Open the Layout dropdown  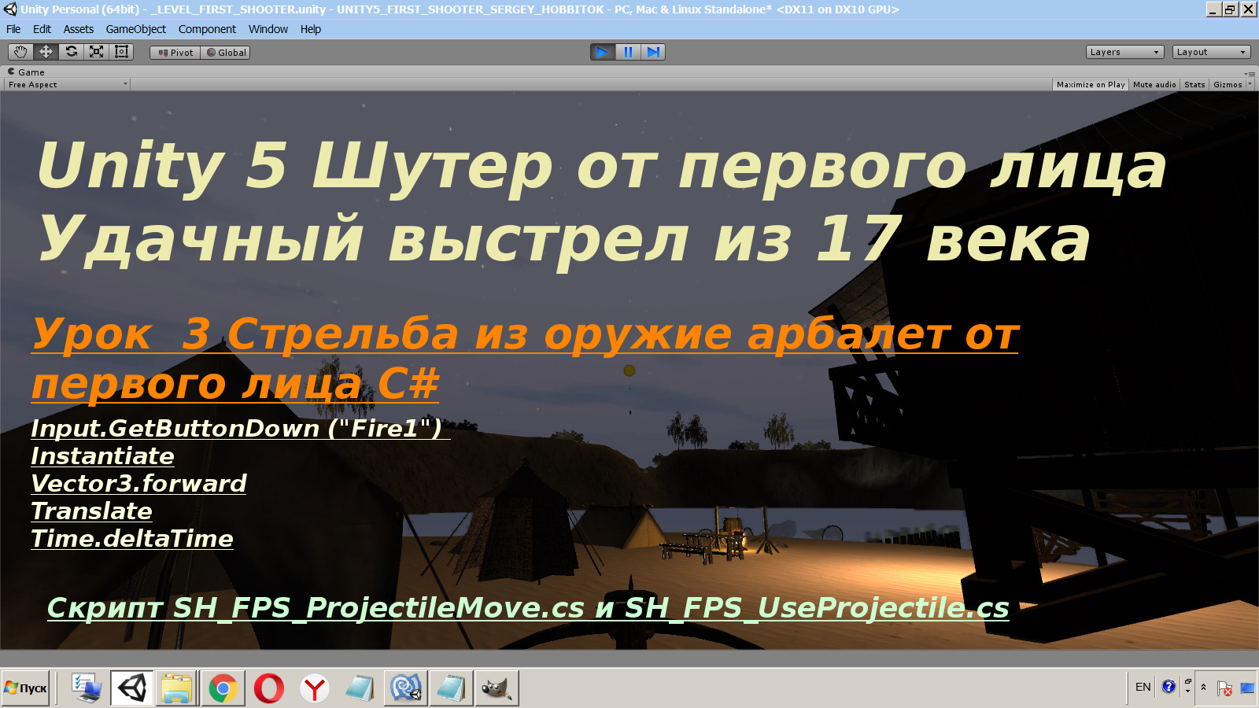click(1211, 51)
